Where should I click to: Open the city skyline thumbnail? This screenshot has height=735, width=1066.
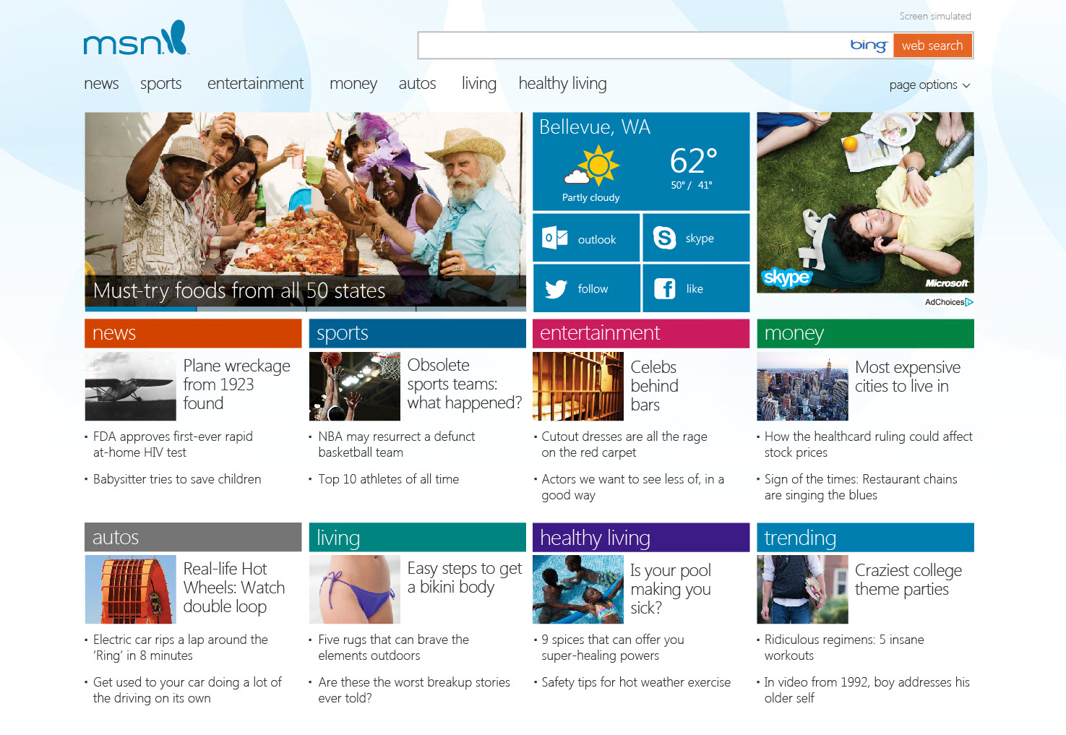(802, 386)
